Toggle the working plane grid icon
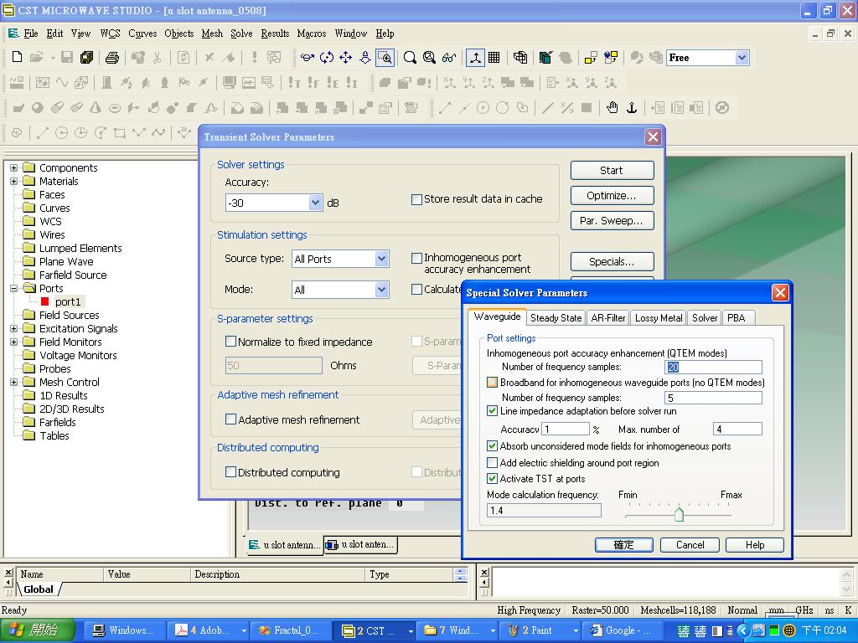 tap(494, 58)
